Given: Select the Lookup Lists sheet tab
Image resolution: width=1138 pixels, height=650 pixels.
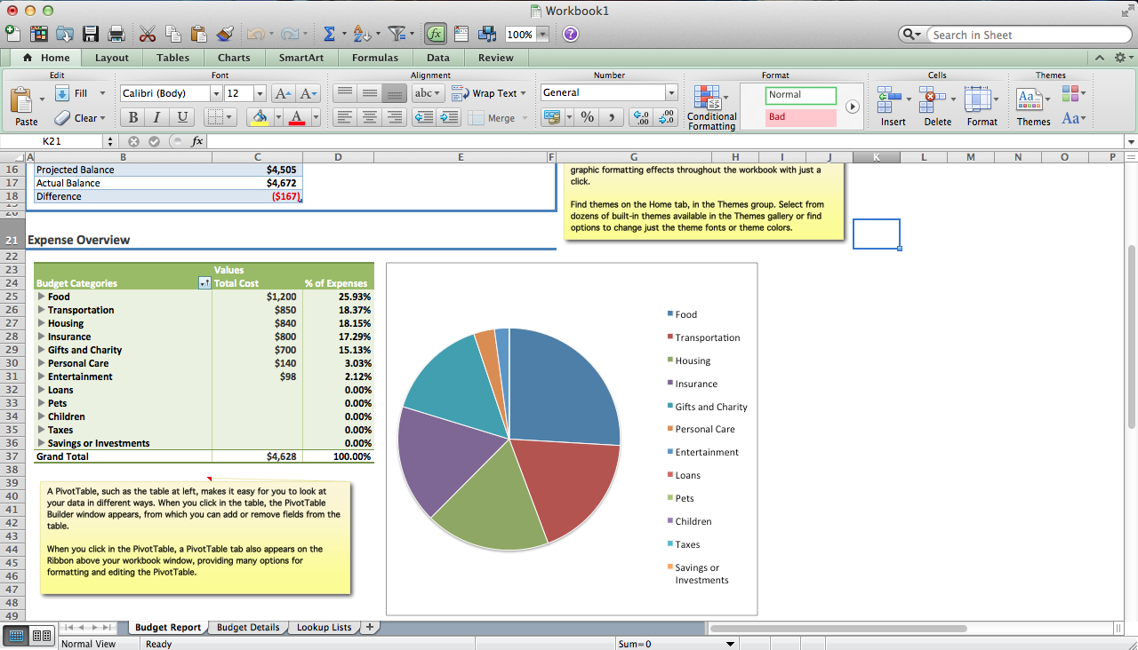Looking at the screenshot, I should click(324, 627).
